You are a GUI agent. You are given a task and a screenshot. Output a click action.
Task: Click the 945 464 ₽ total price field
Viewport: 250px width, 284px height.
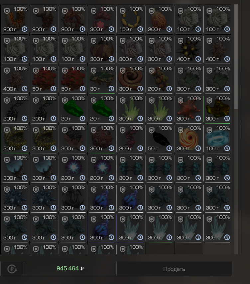click(70, 268)
